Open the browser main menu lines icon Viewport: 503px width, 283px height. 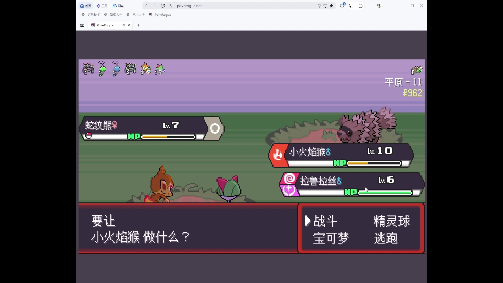tap(369, 6)
